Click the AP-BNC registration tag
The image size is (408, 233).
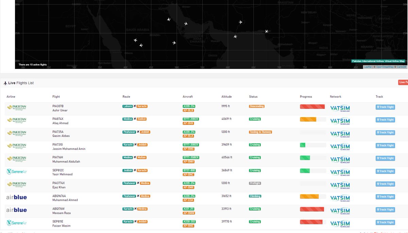189,175
